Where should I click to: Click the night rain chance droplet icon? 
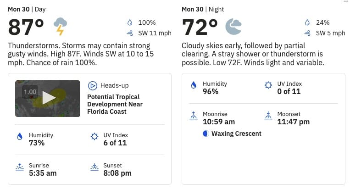307,22
